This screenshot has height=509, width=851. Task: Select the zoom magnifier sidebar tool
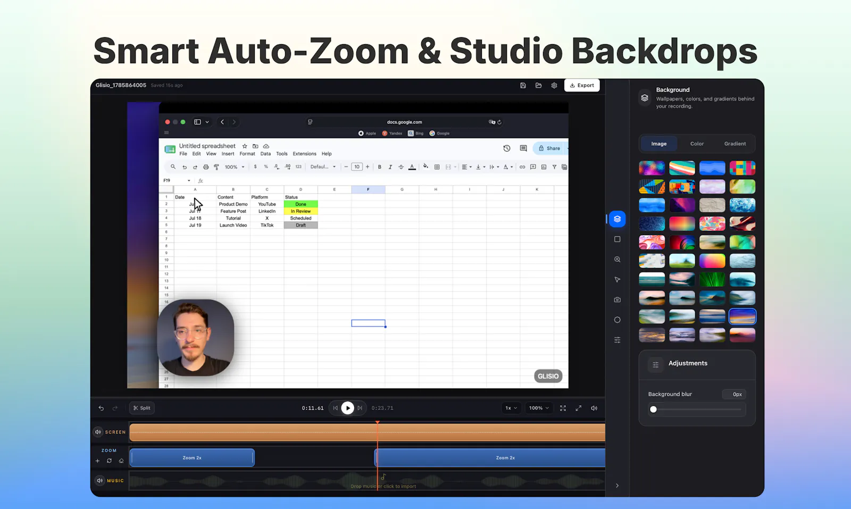click(617, 260)
